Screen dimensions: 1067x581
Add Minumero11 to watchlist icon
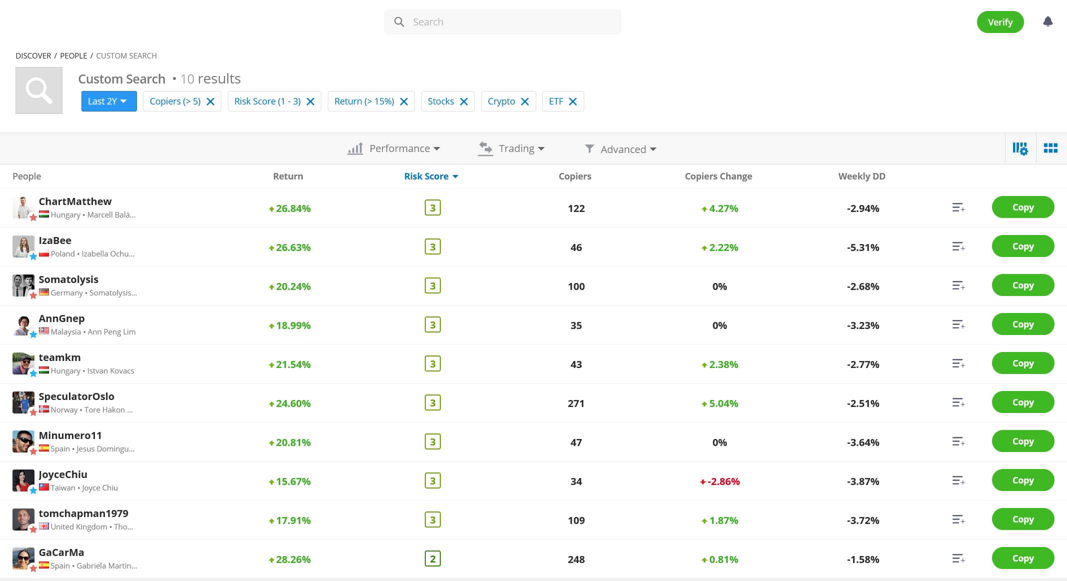tap(958, 441)
